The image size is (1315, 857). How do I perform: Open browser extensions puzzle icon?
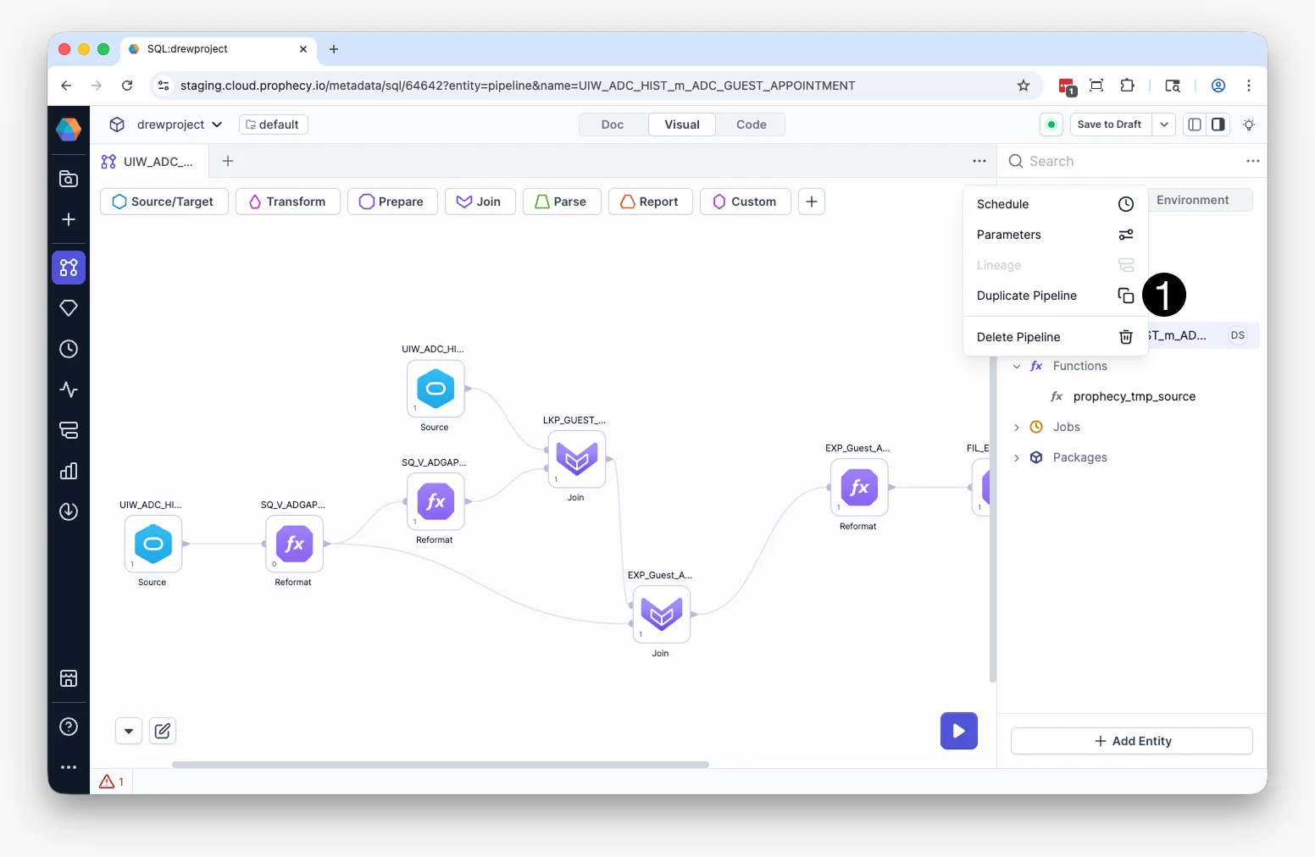1127,86
